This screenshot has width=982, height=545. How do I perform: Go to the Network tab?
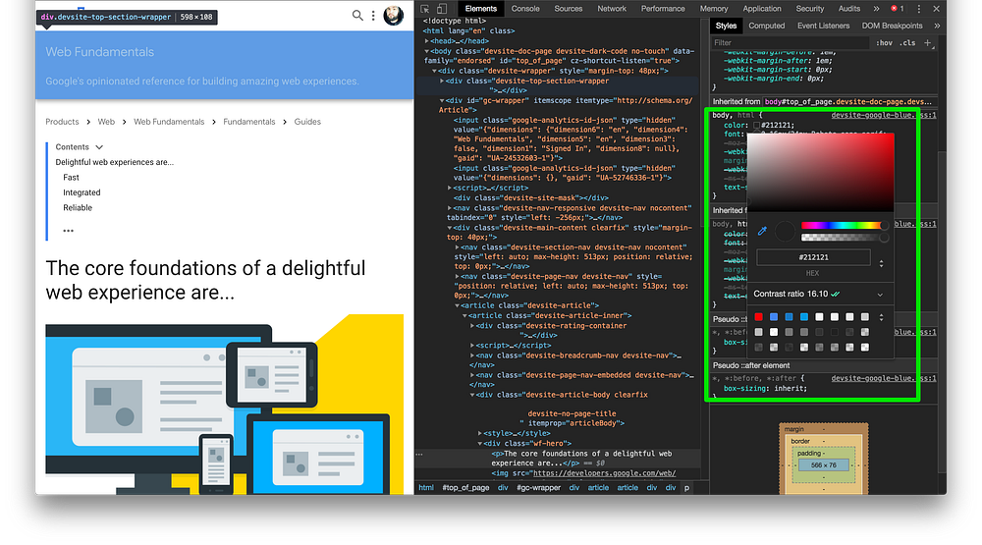611,9
